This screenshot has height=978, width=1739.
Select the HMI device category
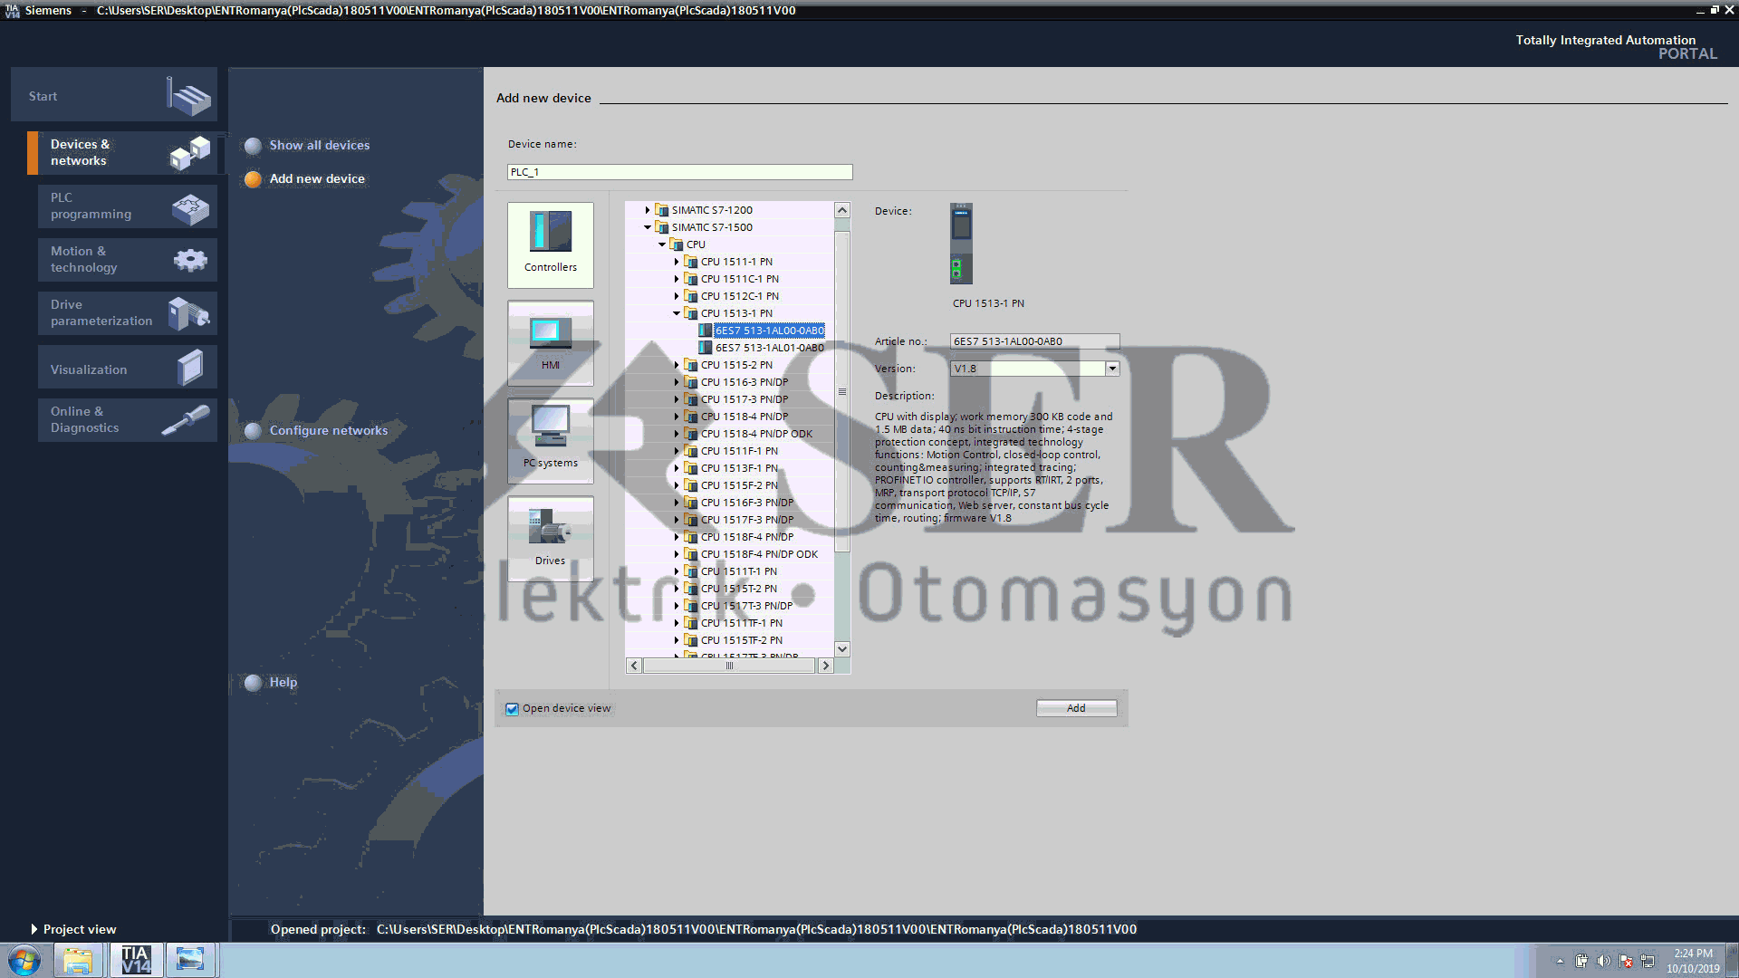click(551, 343)
